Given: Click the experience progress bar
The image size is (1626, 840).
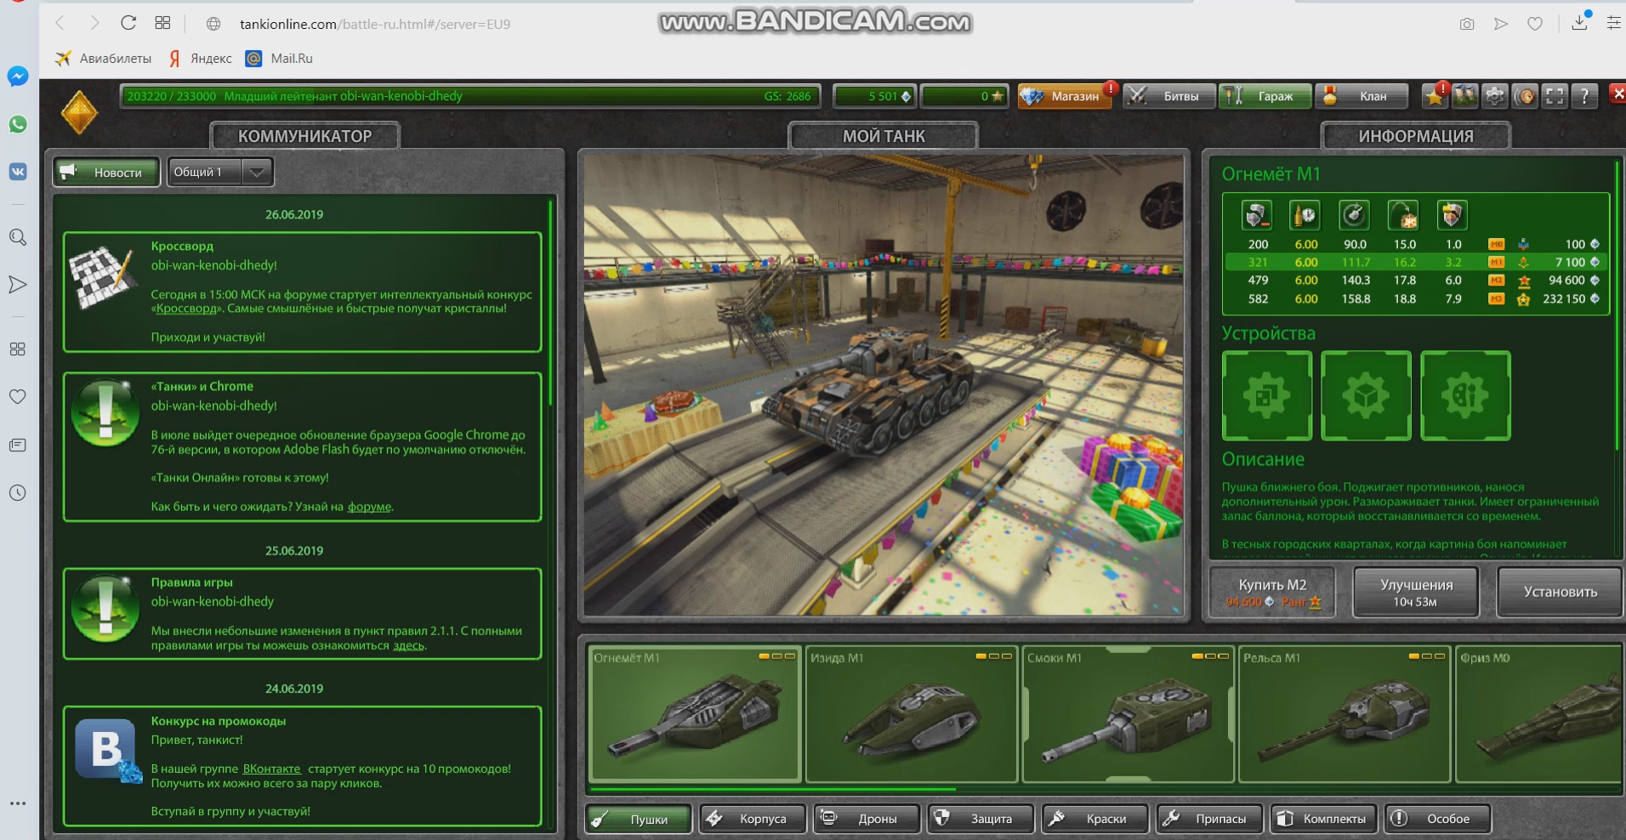Looking at the screenshot, I should click(470, 96).
